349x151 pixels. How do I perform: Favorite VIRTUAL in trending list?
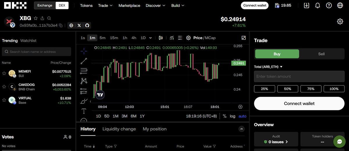point(4,100)
